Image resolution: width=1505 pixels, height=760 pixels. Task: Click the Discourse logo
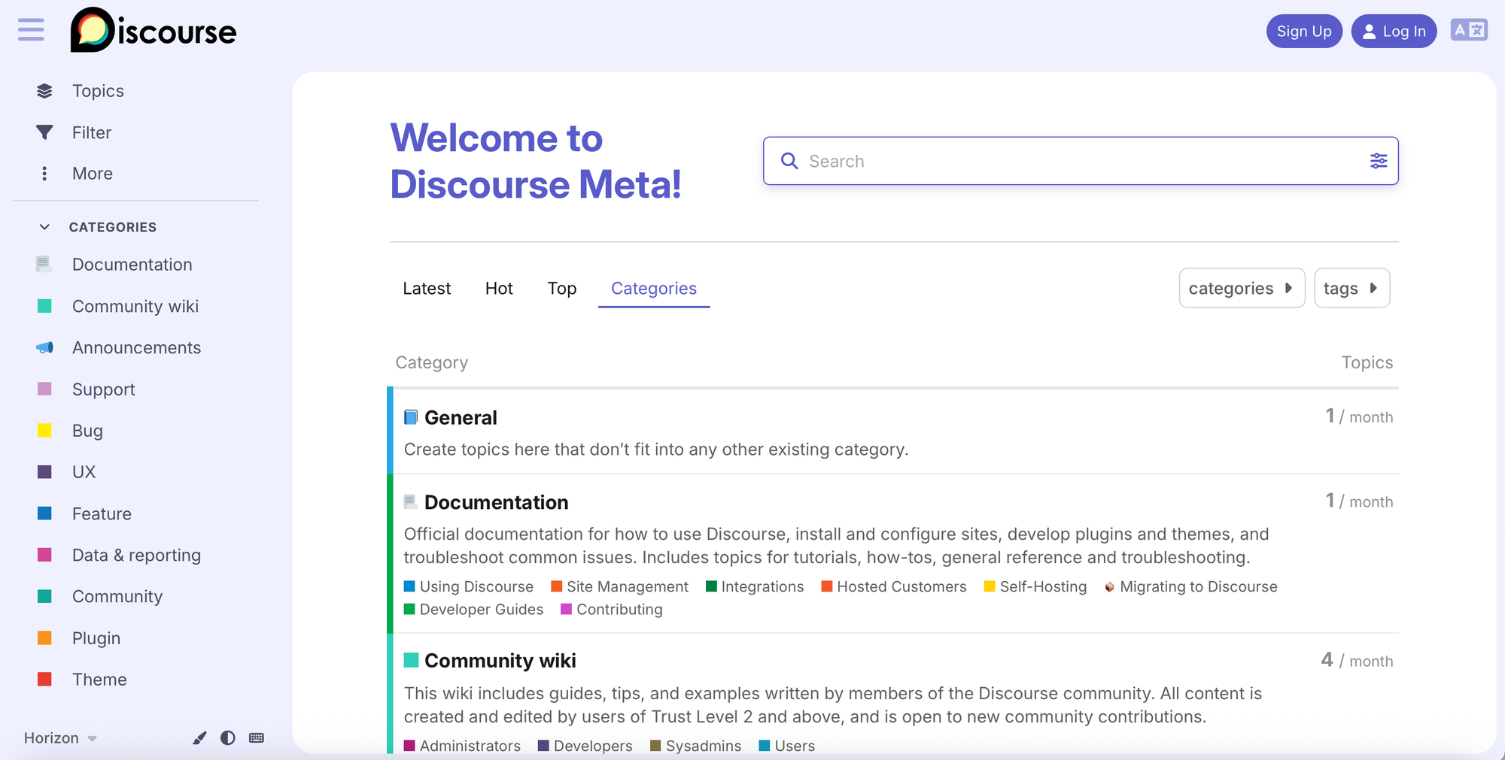(153, 31)
